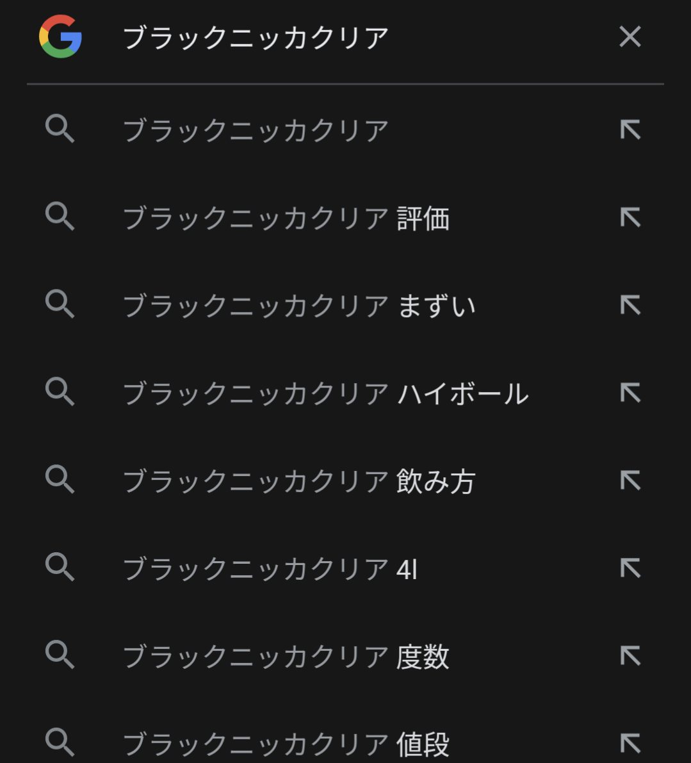Click the magnifier icon beside 評価 suggestion
Screen dimensions: 691x763
pos(60,217)
